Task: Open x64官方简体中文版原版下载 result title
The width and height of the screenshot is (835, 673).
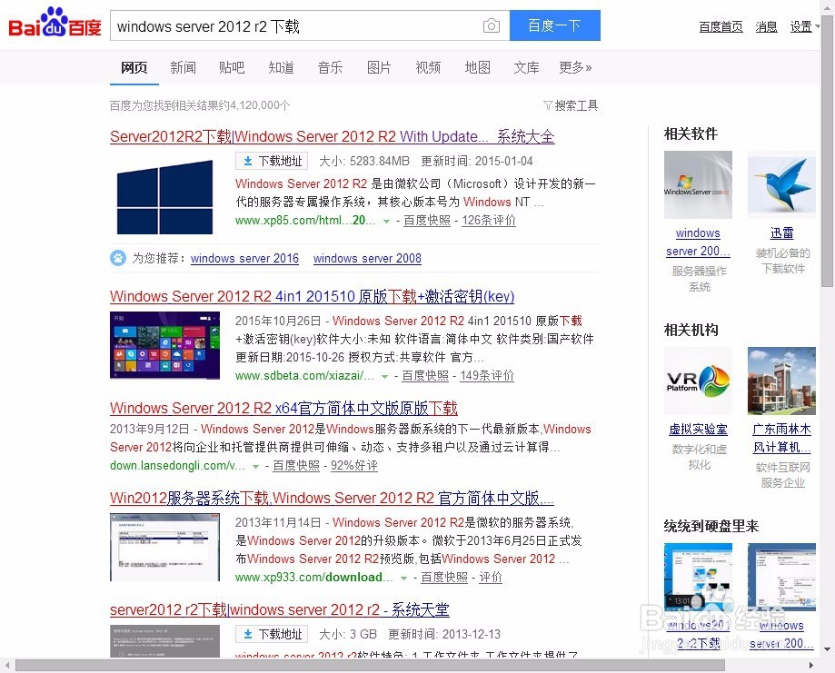Action: pyautogui.click(x=283, y=408)
